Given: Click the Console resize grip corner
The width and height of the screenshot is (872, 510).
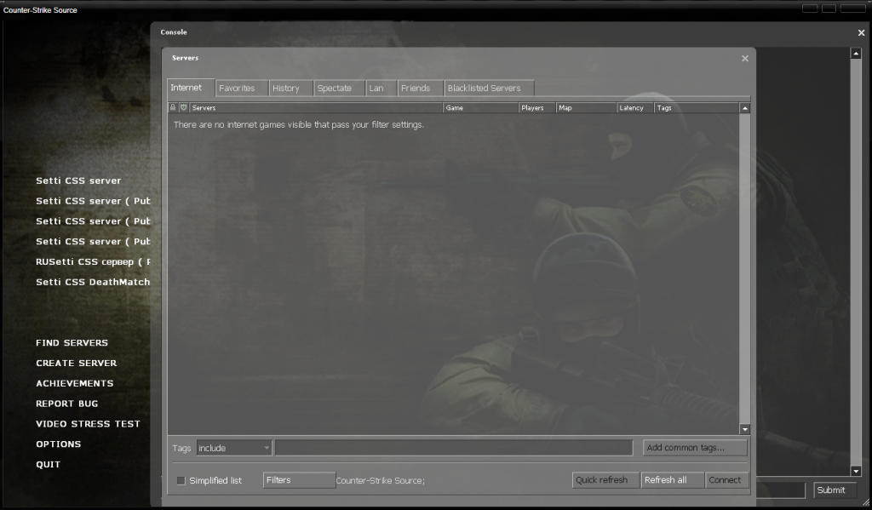Looking at the screenshot, I should coord(865,502).
